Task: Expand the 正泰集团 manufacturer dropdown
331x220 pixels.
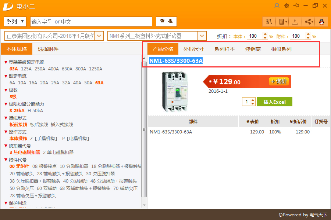Action: (x=99, y=36)
